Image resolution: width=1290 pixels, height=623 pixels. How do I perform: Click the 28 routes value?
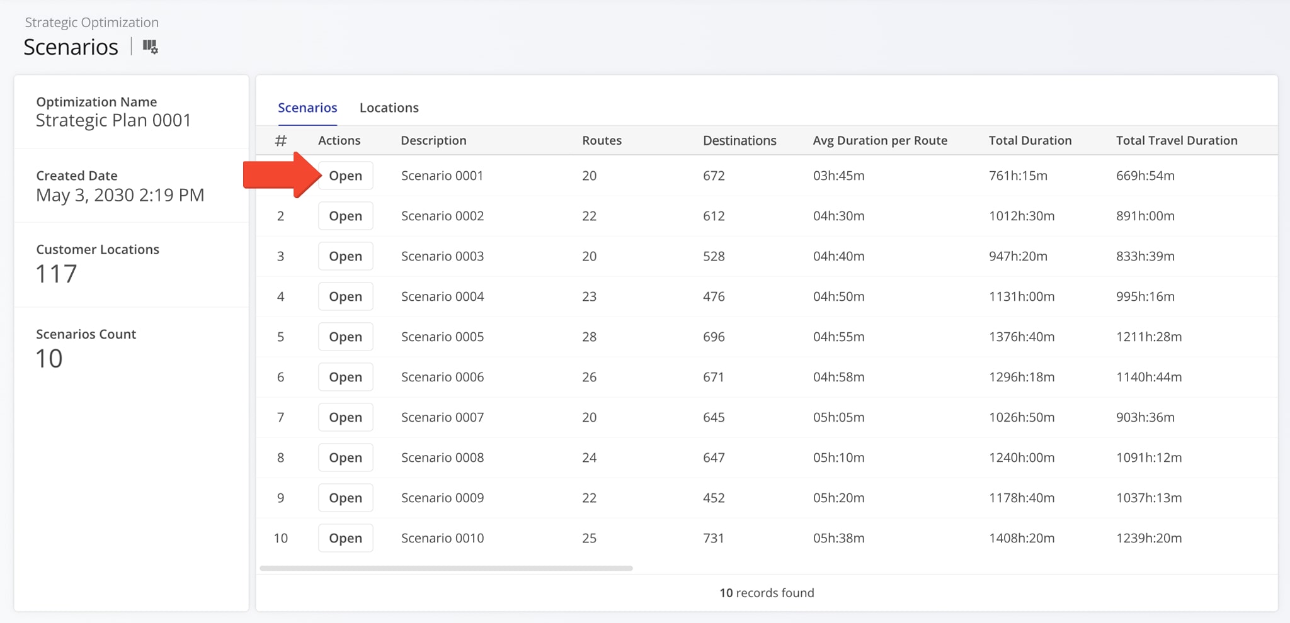(589, 337)
